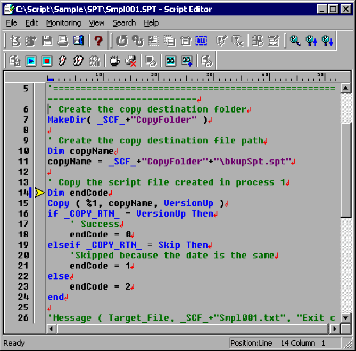Click the yellow arrow marker at line 14
356x351 pixels.
tap(39, 193)
